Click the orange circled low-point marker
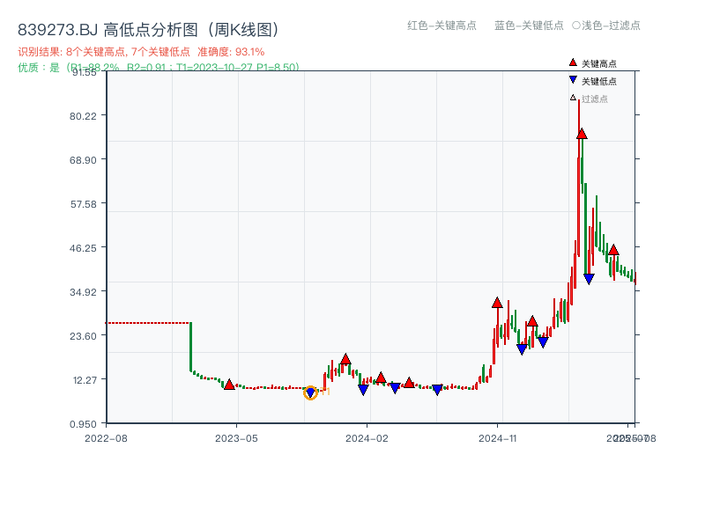The width and height of the screenshot is (705, 528). click(x=310, y=393)
